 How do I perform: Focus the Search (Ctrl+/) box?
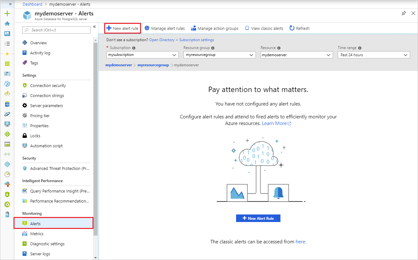[56, 30]
